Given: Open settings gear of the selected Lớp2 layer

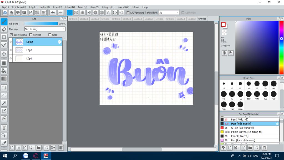Looking at the screenshot, I should [x=60, y=42].
